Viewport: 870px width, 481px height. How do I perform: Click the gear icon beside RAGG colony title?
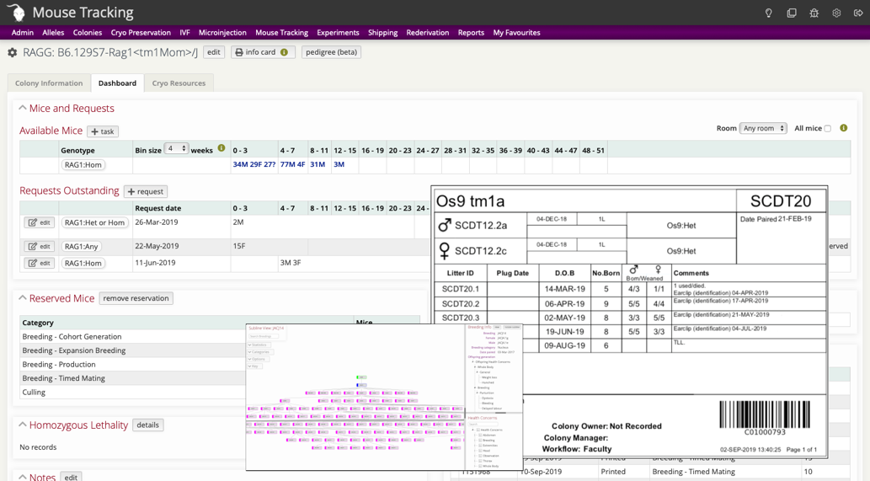[13, 52]
